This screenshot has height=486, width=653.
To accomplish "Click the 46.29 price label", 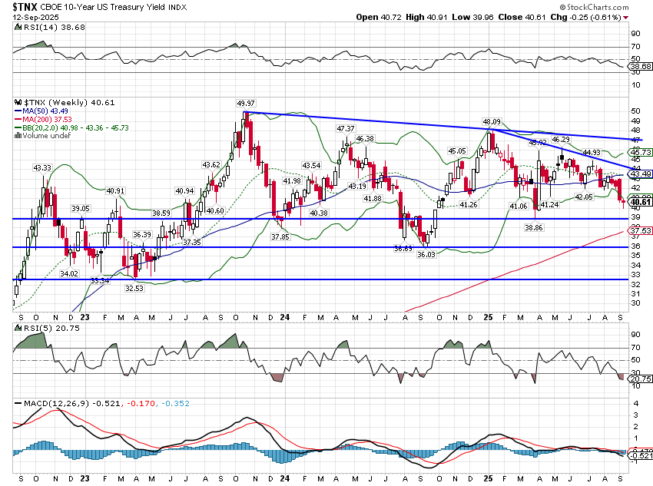I will pos(561,139).
